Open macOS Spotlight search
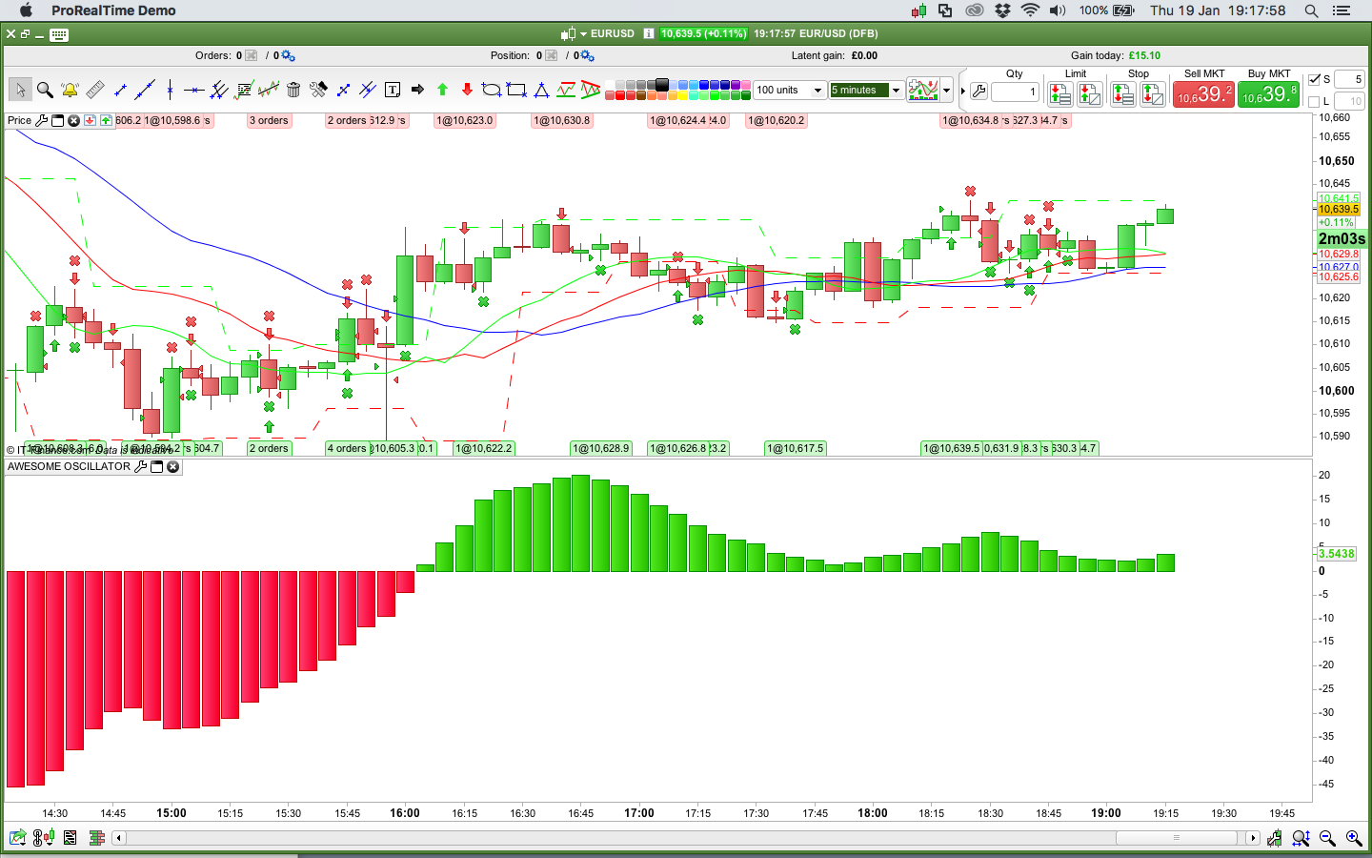Image resolution: width=1372 pixels, height=858 pixels. point(1311,10)
